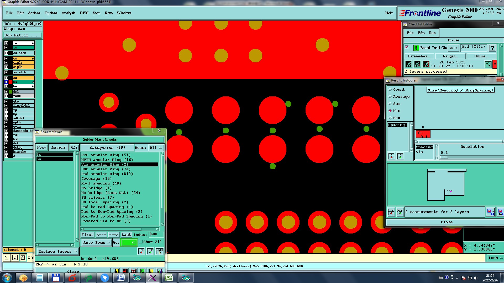
Task: Click the first run-checklist running man icon
Action: tap(409, 64)
